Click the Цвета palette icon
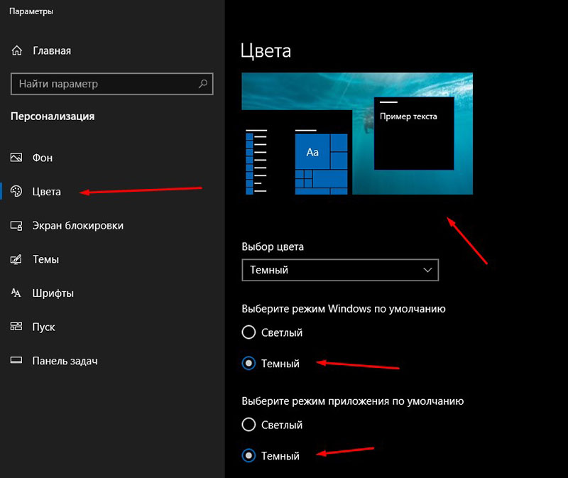Image resolution: width=568 pixels, height=478 pixels. click(16, 191)
